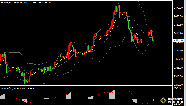Click the 2352.30 price axis label

[x=178, y=59]
